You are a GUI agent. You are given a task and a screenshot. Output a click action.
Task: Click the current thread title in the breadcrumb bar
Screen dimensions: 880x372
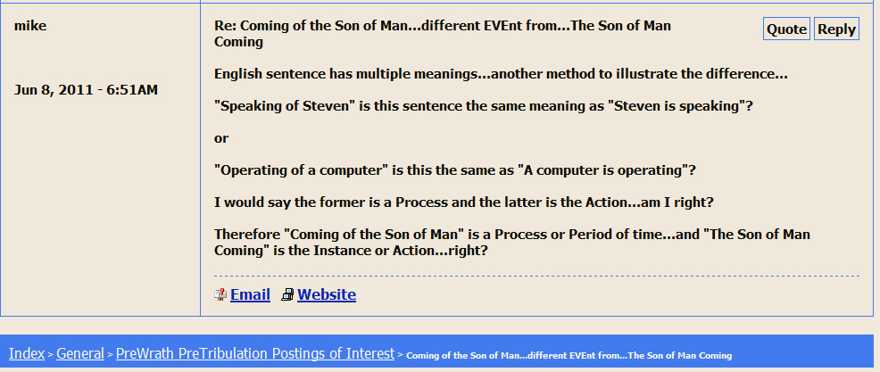[x=569, y=355]
